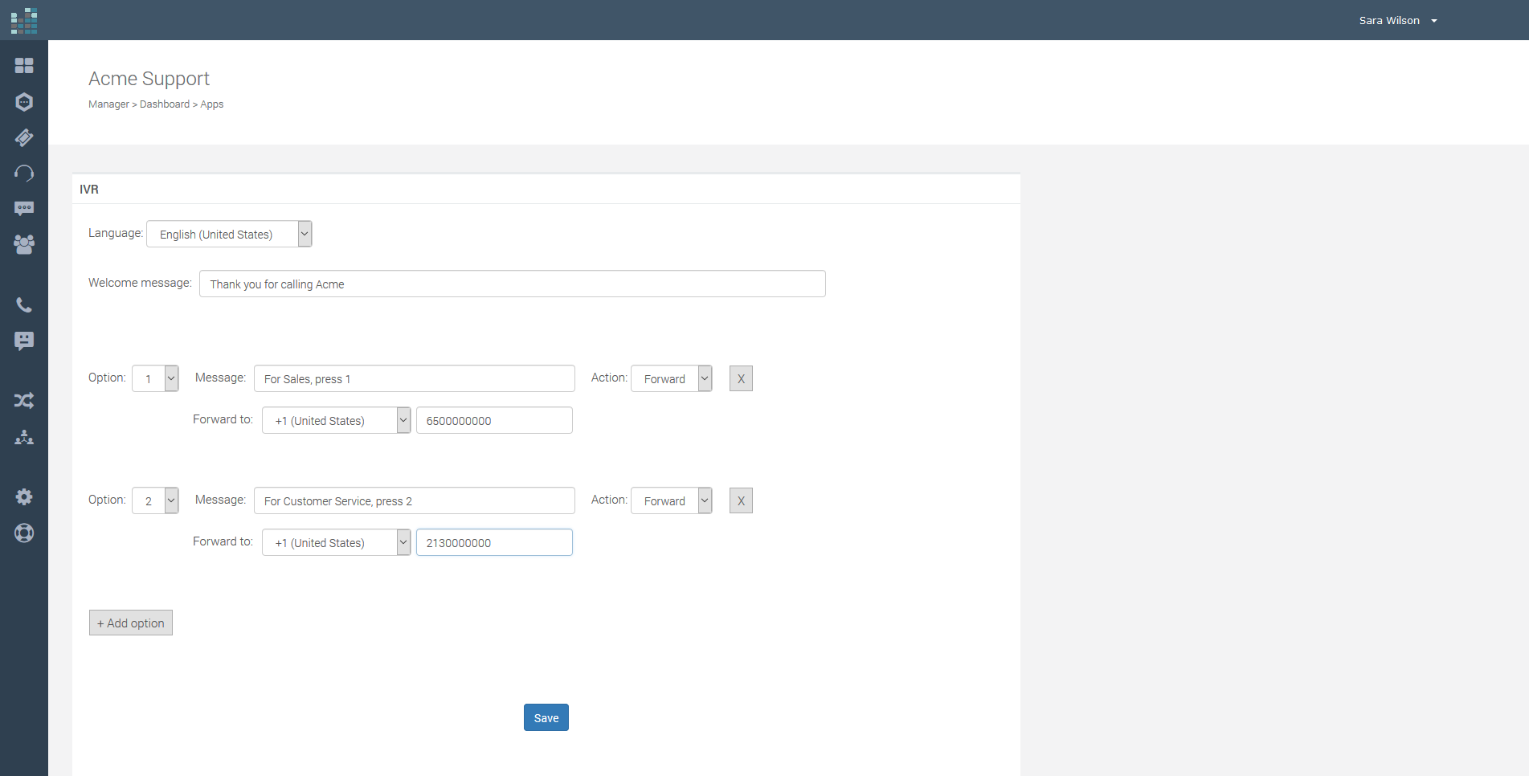
Task: Open the settings gear icon in sidebar
Action: 24,496
